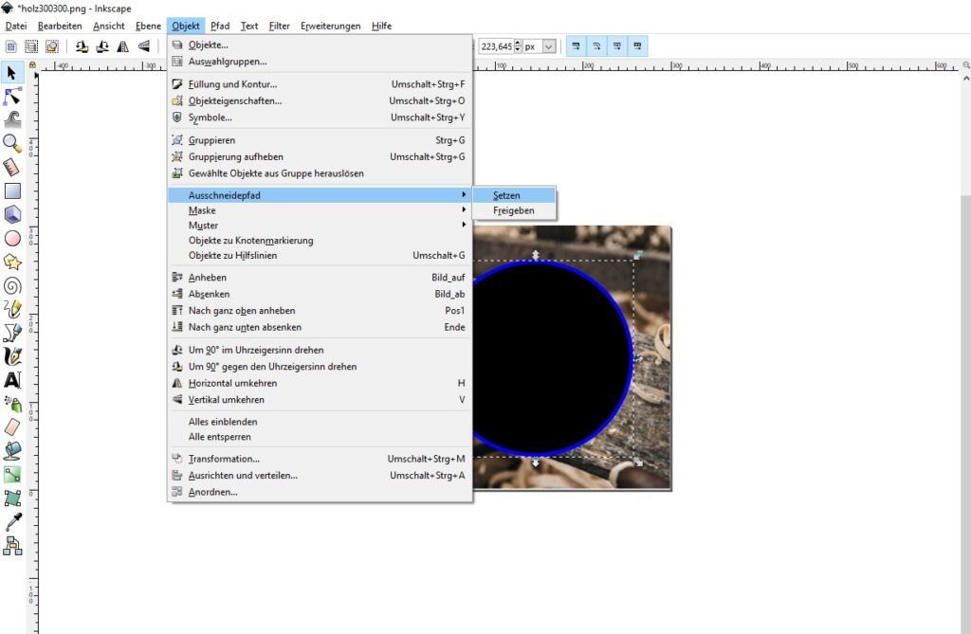Open the Hilfe menu

coord(381,26)
